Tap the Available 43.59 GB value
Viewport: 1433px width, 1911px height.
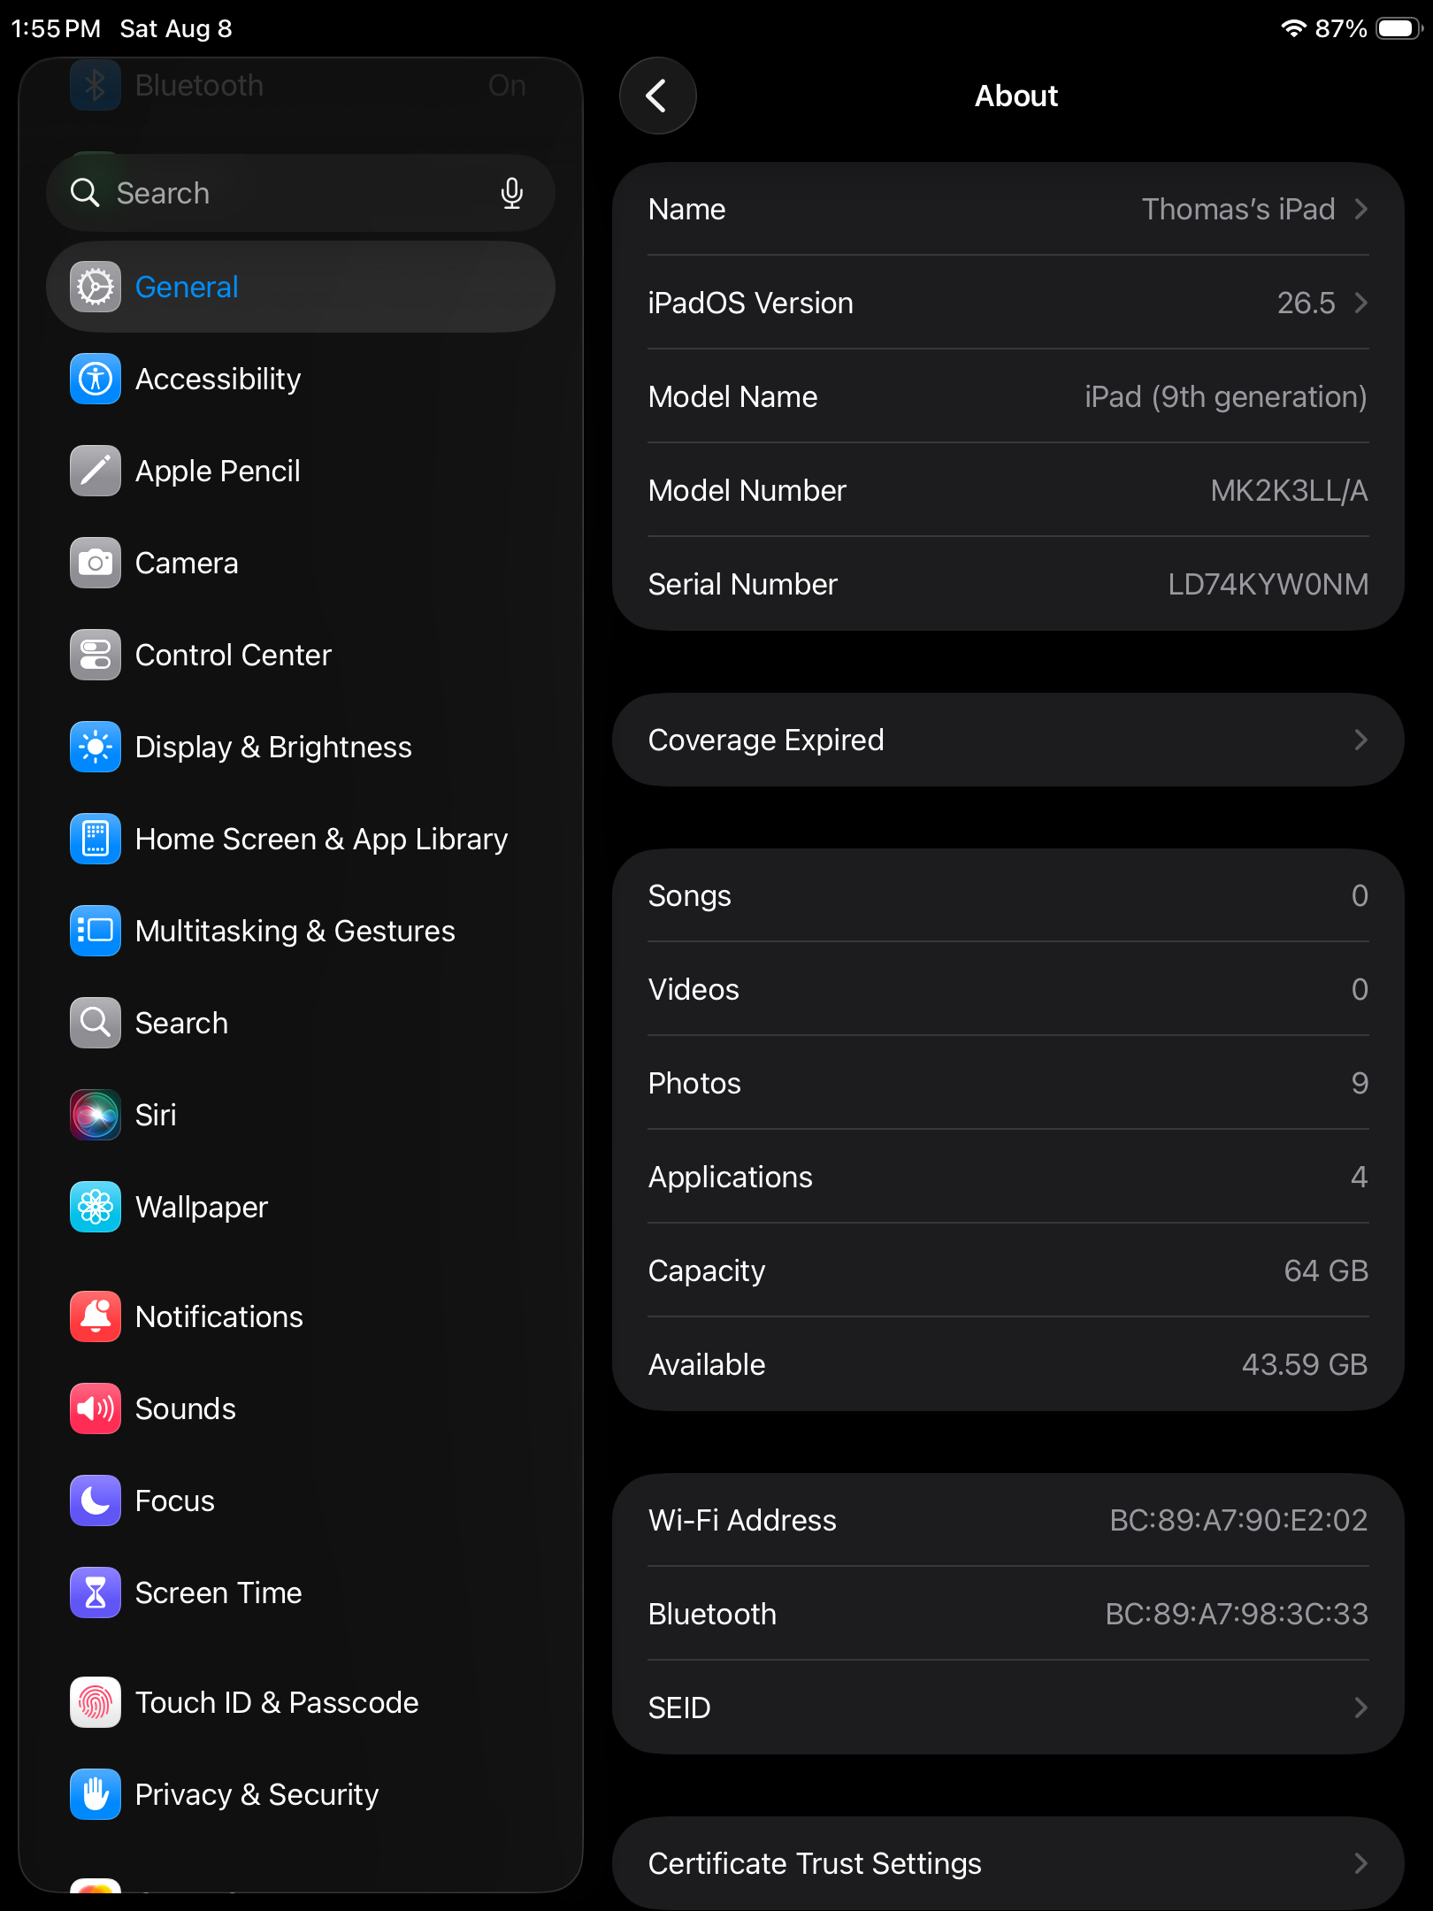[1305, 1364]
